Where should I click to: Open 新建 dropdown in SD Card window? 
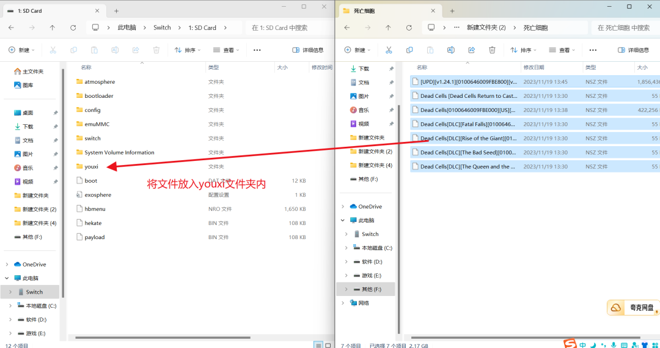click(x=21, y=50)
